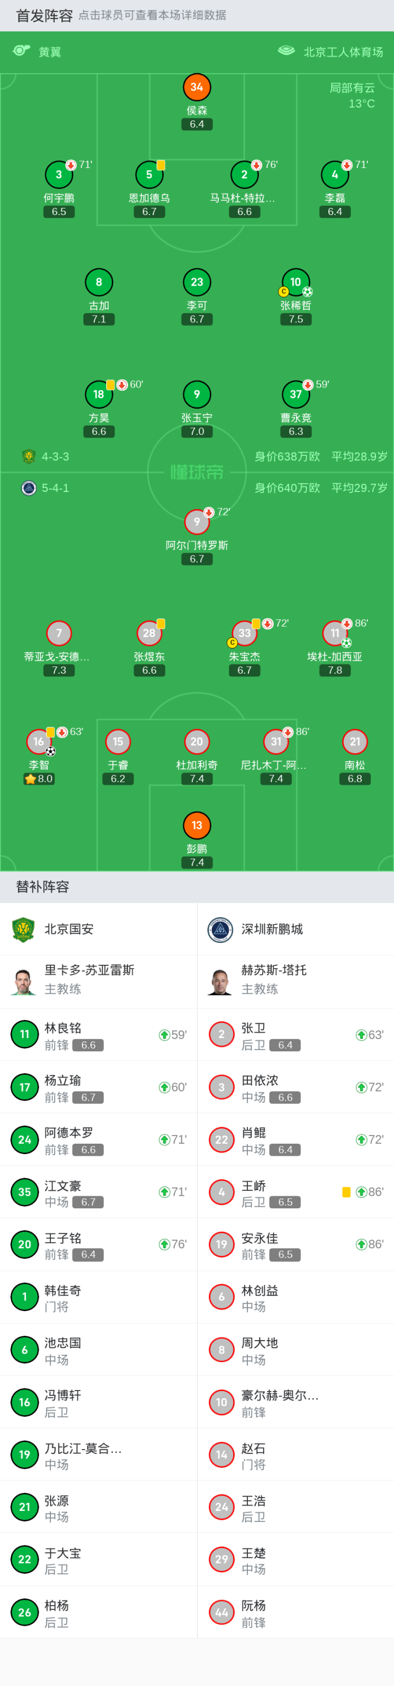Tap 阿尔门特罗斯 number 9 striker icon
394x1686 pixels.
[196, 522]
